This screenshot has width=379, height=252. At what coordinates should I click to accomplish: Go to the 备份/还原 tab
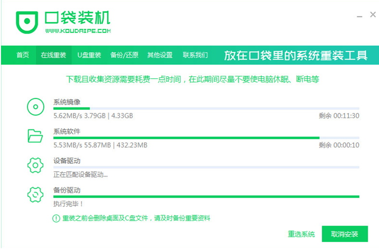tap(124, 55)
